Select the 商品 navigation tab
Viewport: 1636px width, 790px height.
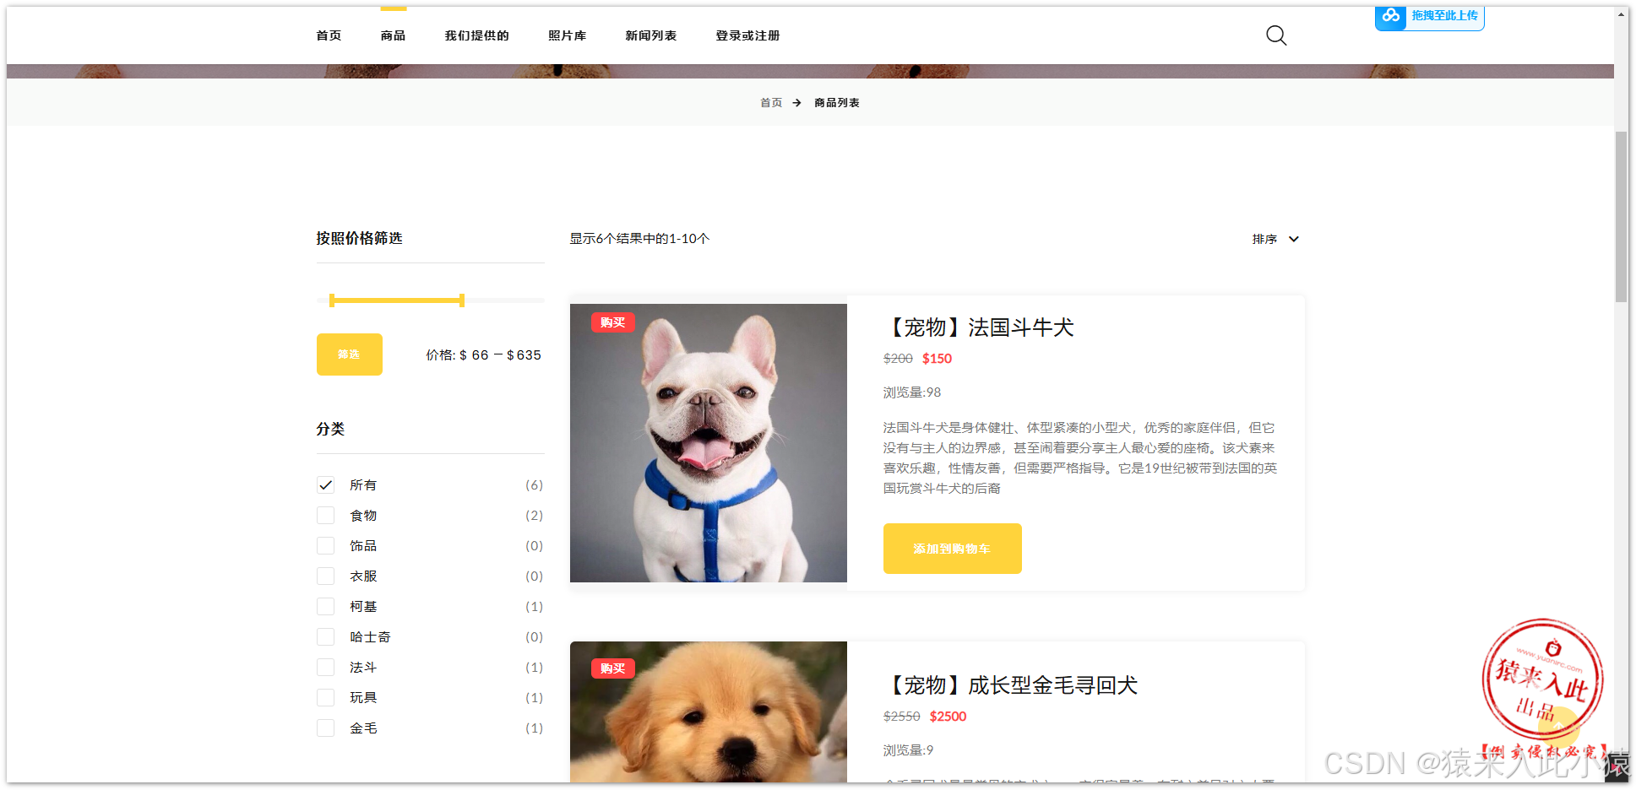click(x=393, y=35)
